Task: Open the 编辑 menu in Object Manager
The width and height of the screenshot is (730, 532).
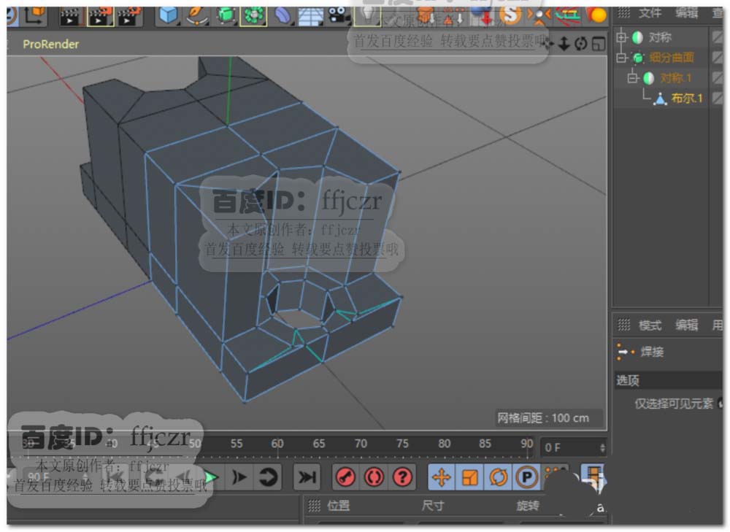Action: pyautogui.click(x=687, y=13)
